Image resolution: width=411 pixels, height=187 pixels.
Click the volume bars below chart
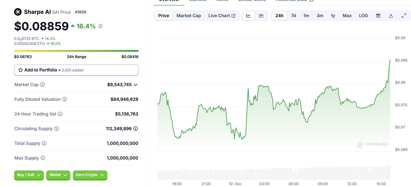coord(274,173)
